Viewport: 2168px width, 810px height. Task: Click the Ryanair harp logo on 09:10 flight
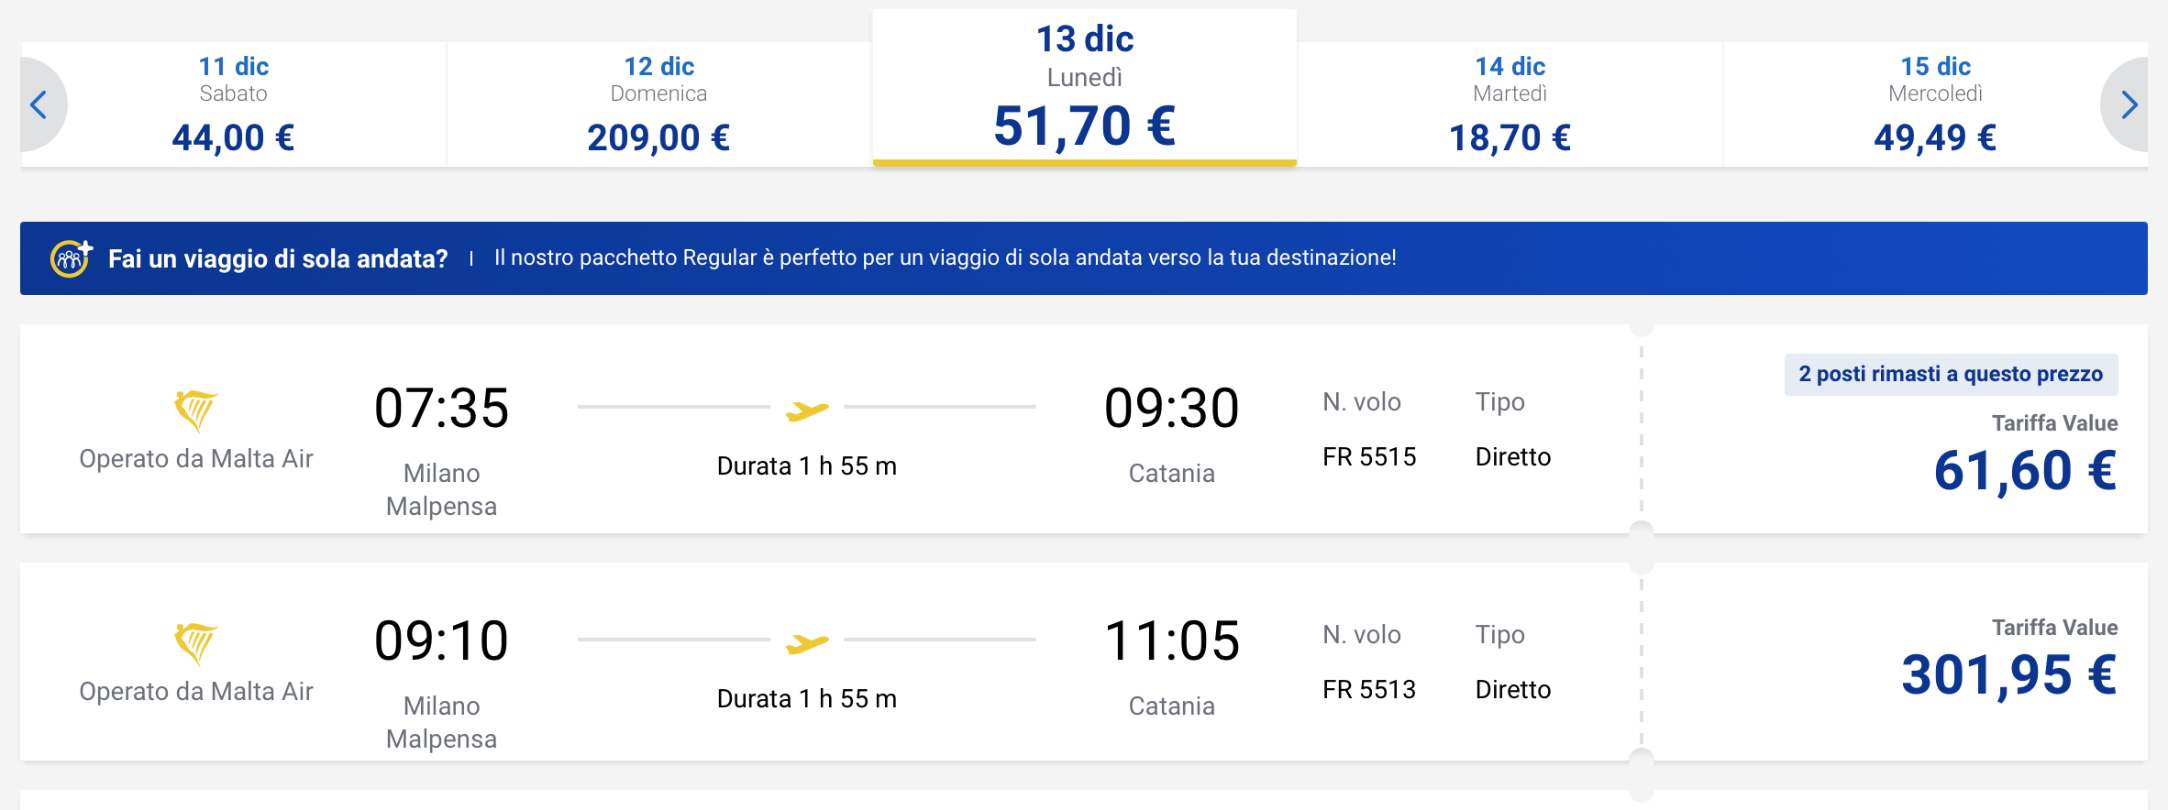coord(195,643)
